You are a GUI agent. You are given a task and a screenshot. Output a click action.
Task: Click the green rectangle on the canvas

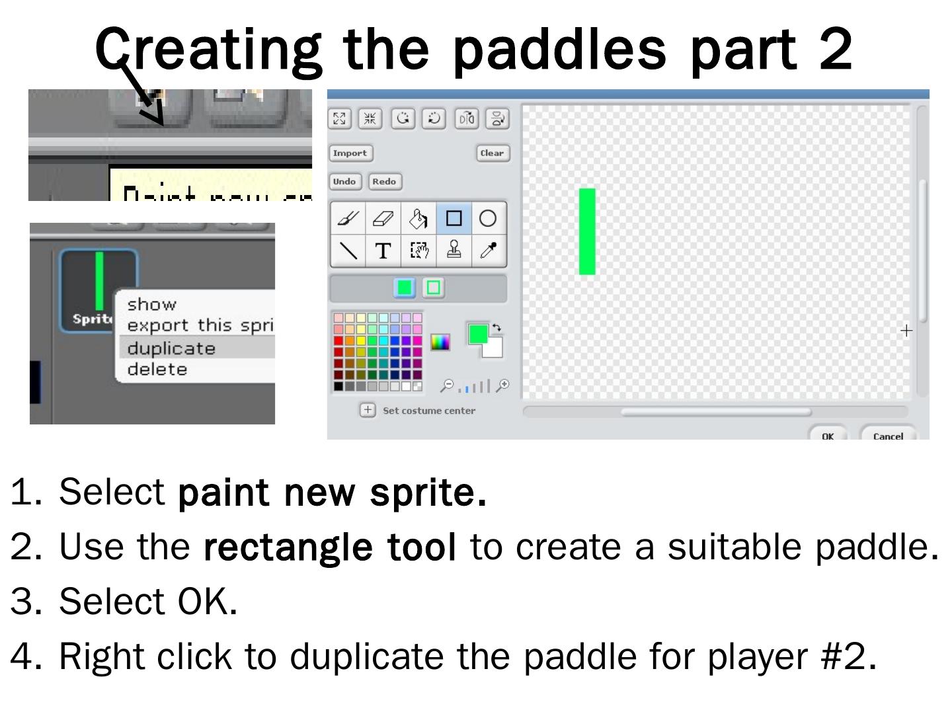click(x=587, y=231)
